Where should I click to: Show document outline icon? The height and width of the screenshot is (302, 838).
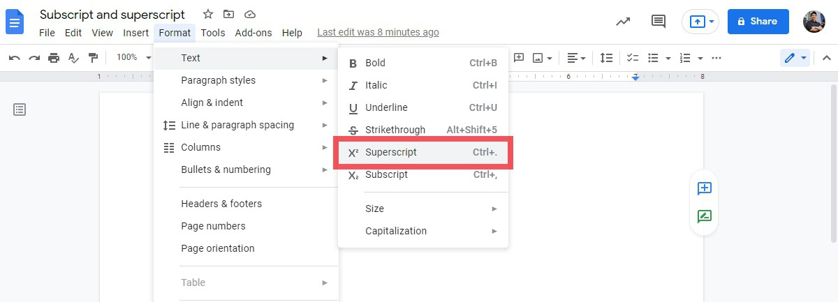pos(20,110)
